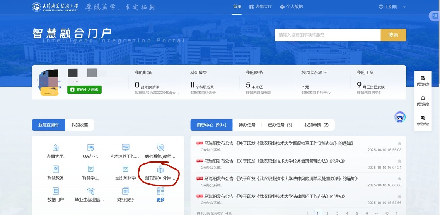440x215 pixels.
Task: Star the first announcement as favorite
Action: pos(399,143)
